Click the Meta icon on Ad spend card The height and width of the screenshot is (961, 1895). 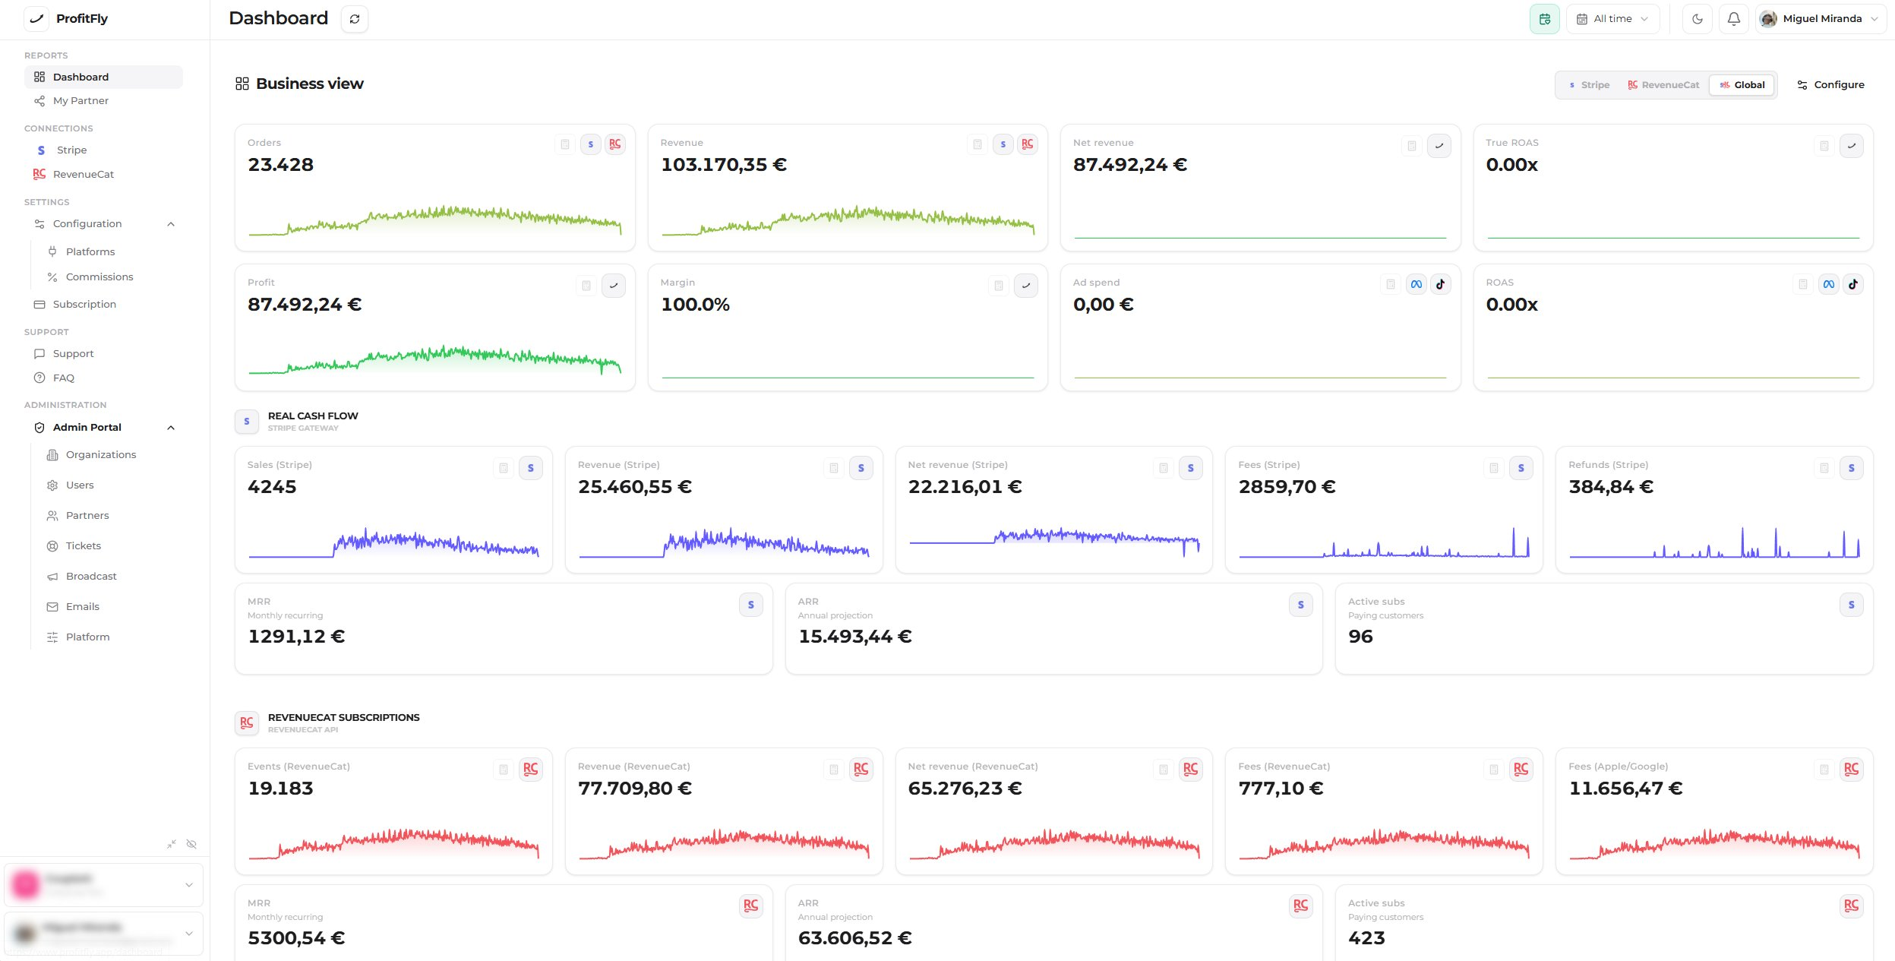pos(1417,284)
